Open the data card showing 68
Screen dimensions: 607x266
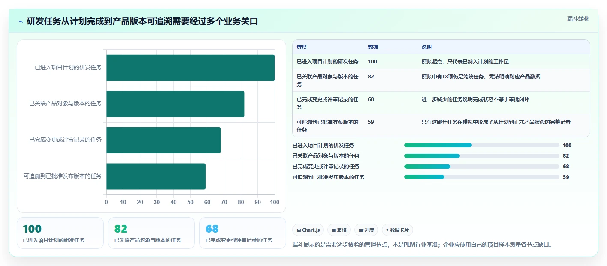[242, 233]
